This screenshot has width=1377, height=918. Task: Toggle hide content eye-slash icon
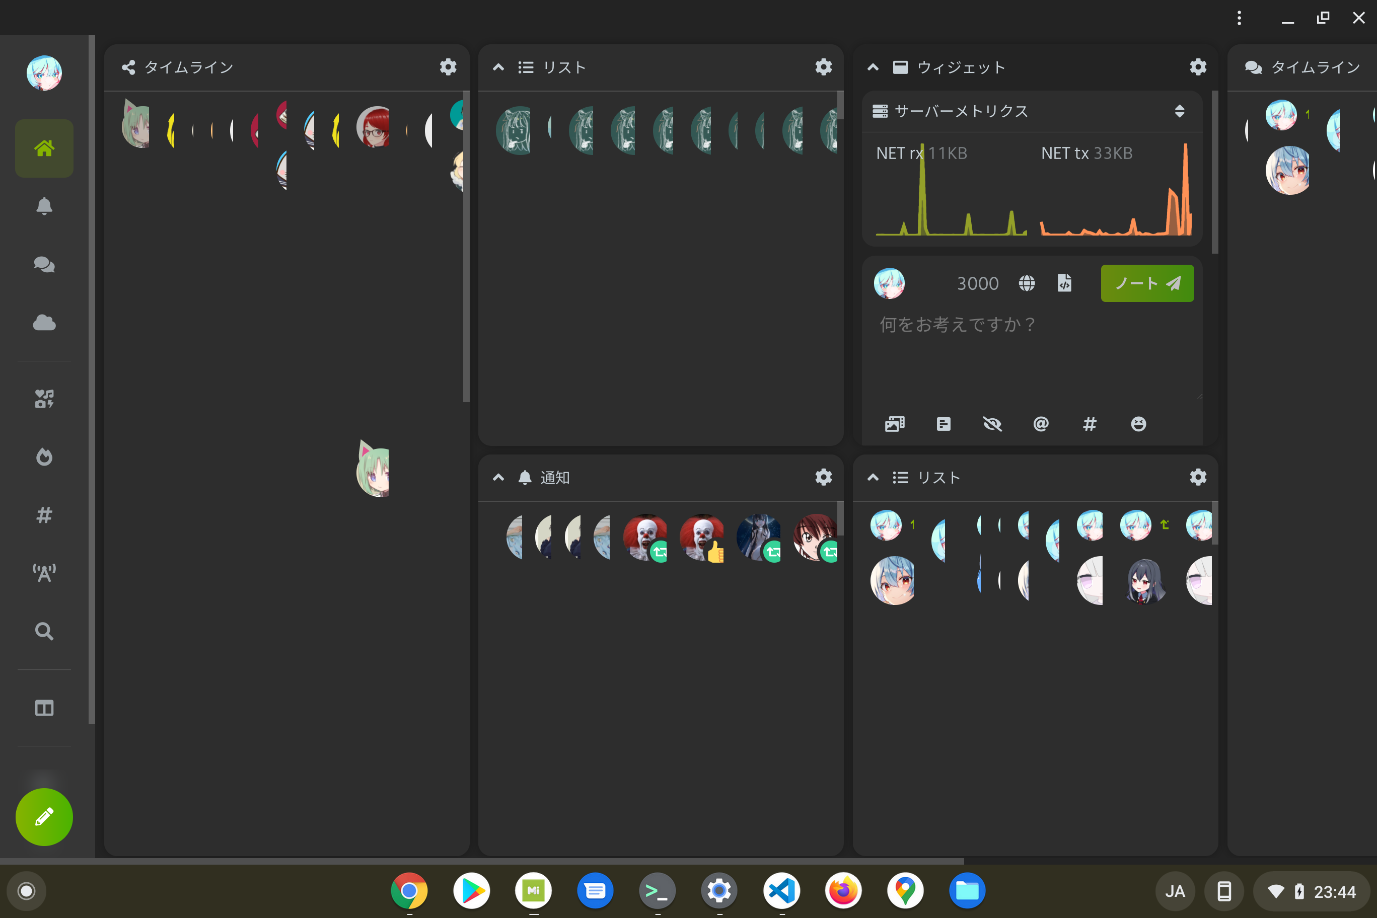pyautogui.click(x=992, y=424)
